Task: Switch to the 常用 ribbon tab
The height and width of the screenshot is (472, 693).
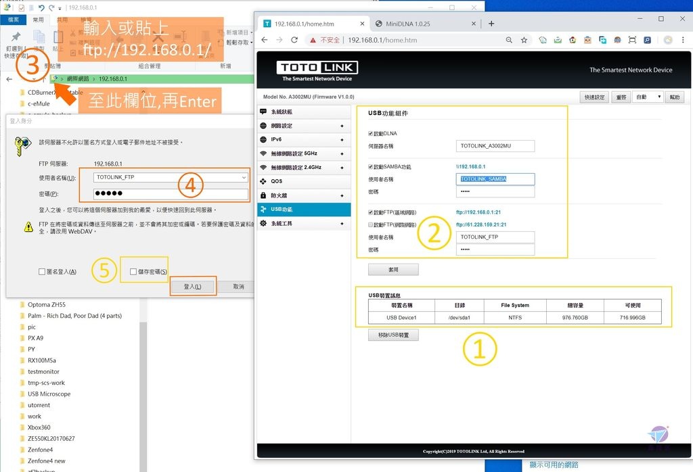Action: [39, 20]
